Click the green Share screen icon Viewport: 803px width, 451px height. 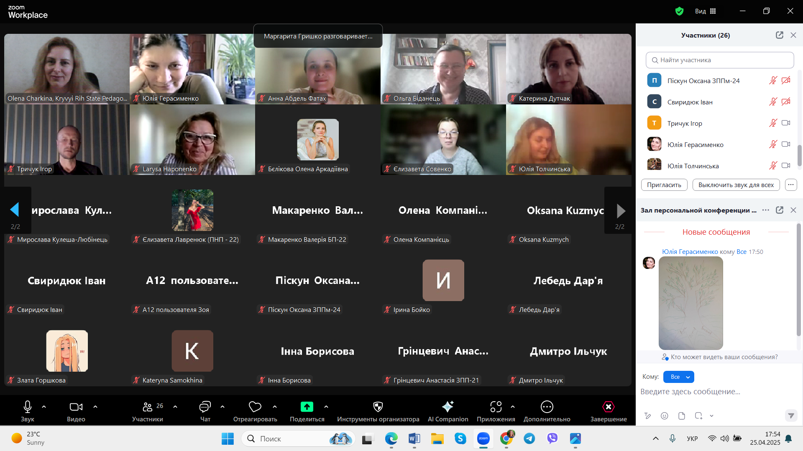[307, 407]
